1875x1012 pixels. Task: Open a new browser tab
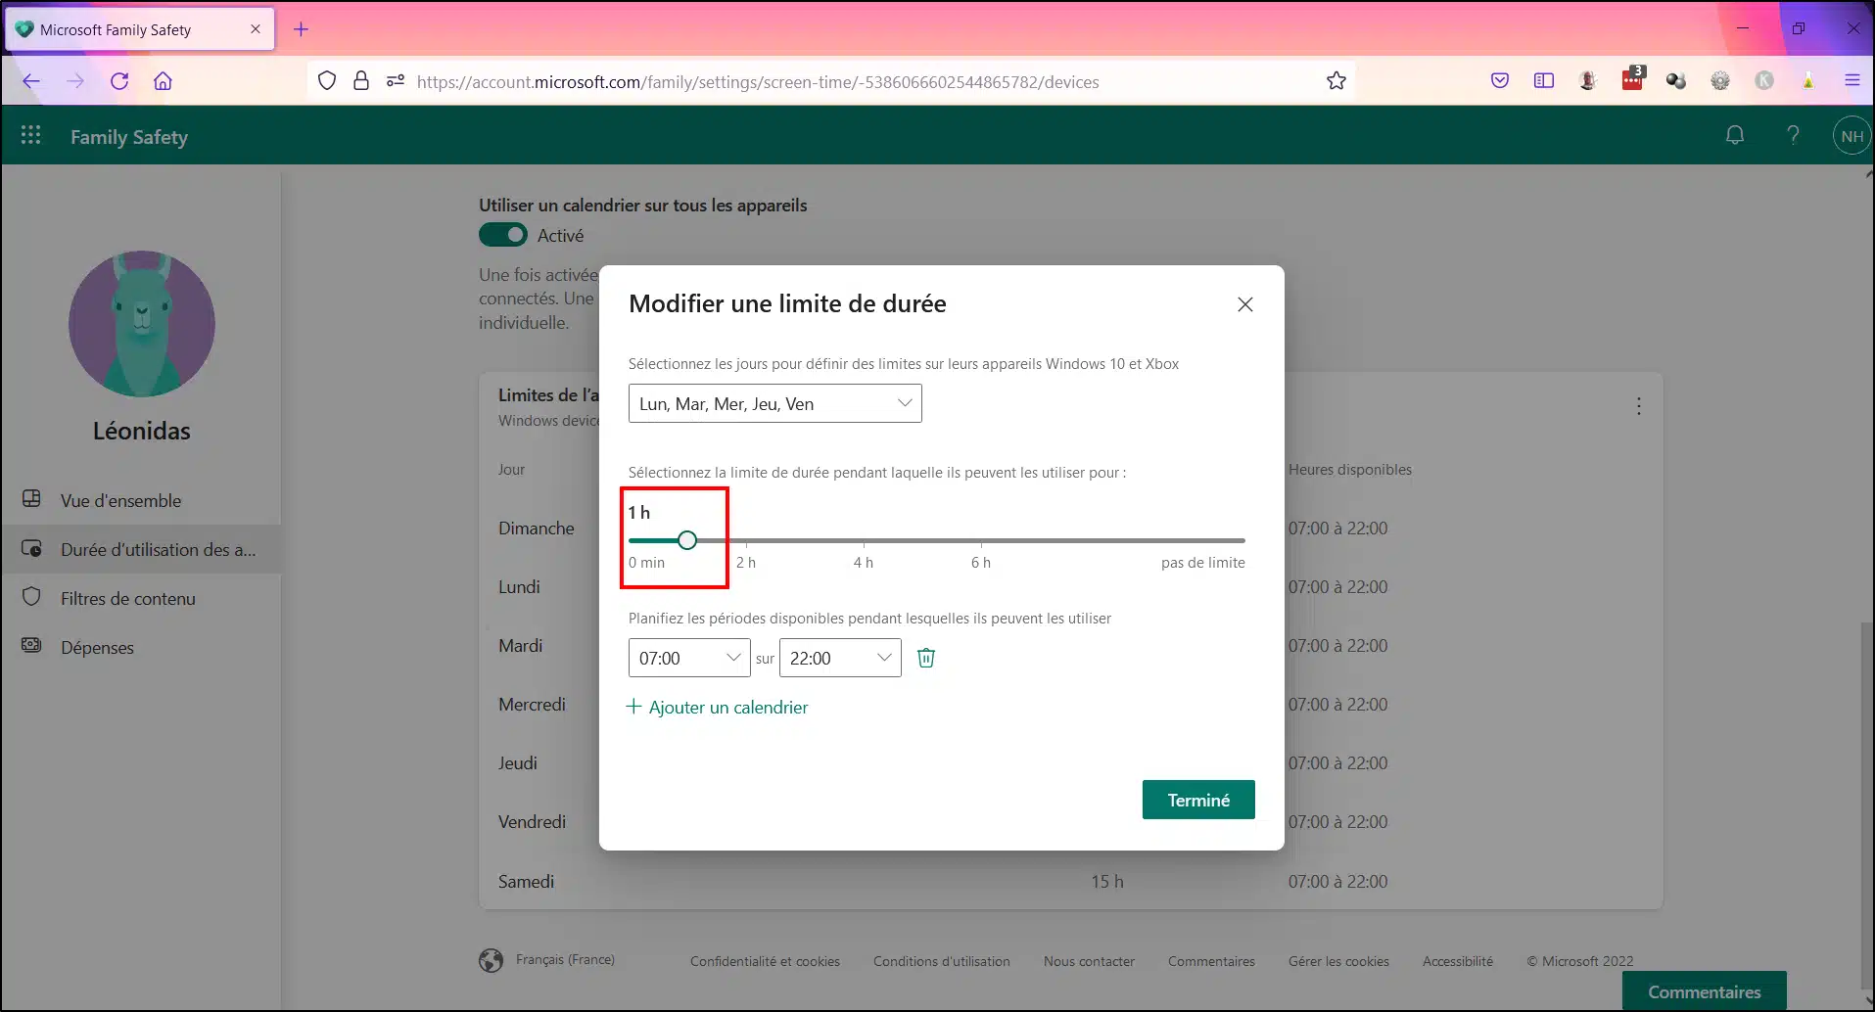coord(301,29)
